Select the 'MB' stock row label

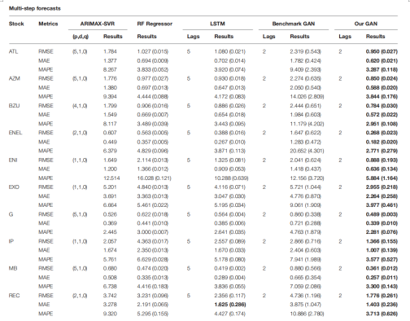click(13, 268)
